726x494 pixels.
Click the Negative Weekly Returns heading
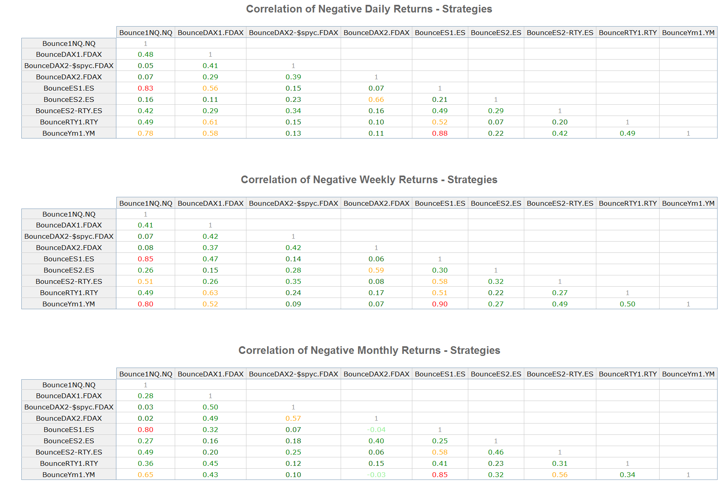point(369,180)
